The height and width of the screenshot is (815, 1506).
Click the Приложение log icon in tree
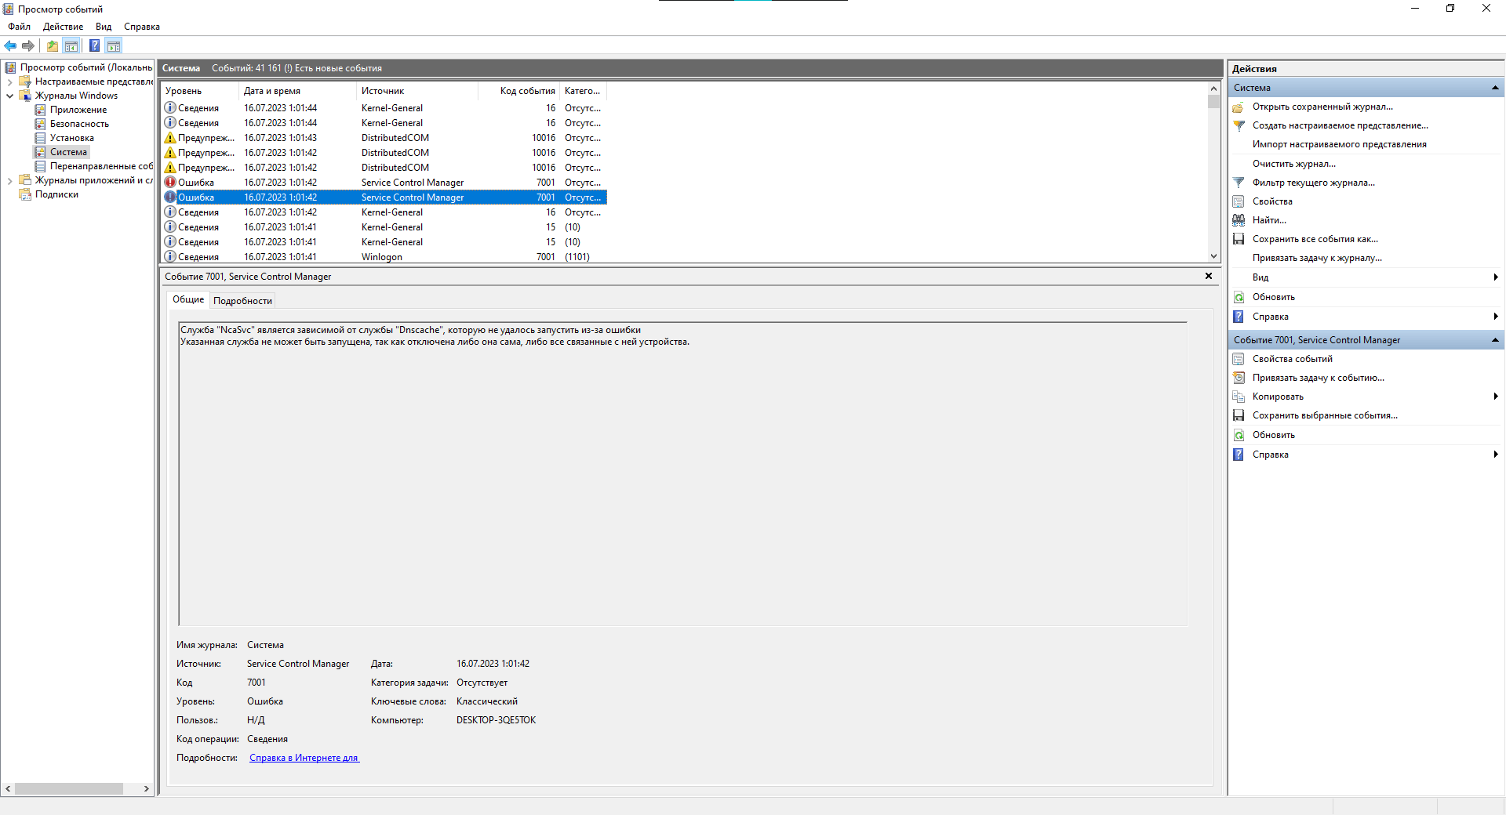(x=40, y=110)
